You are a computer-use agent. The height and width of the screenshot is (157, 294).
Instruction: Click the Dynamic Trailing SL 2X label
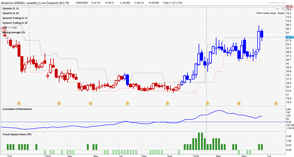pyautogui.click(x=15, y=23)
